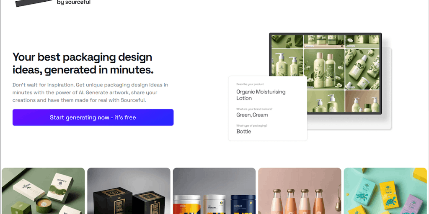Open the turquoise turtle boxes thumbnail
Image resolution: width=429 pixels, height=214 pixels.
point(385,191)
